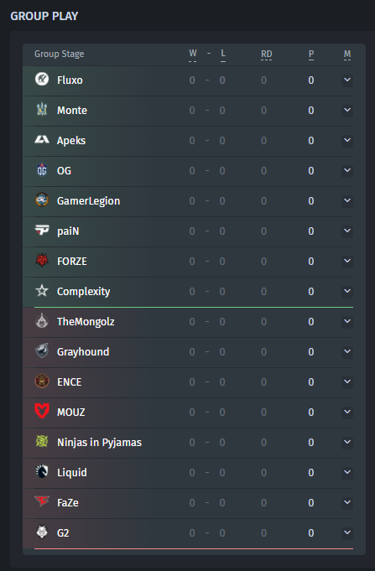Image resolution: width=375 pixels, height=571 pixels.
Task: Click the RD column header
Action: coord(267,55)
